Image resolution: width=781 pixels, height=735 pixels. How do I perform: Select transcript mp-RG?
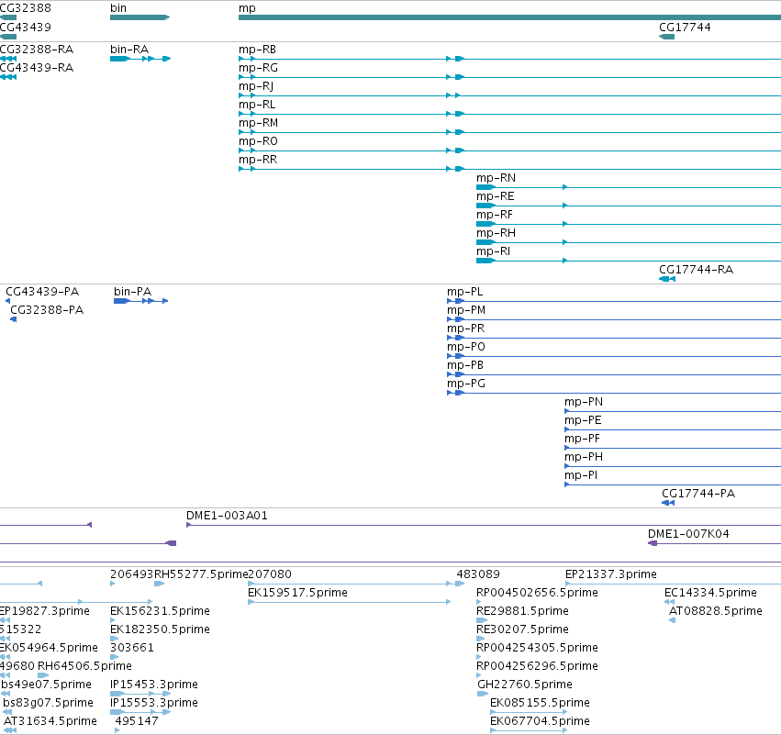258,68
